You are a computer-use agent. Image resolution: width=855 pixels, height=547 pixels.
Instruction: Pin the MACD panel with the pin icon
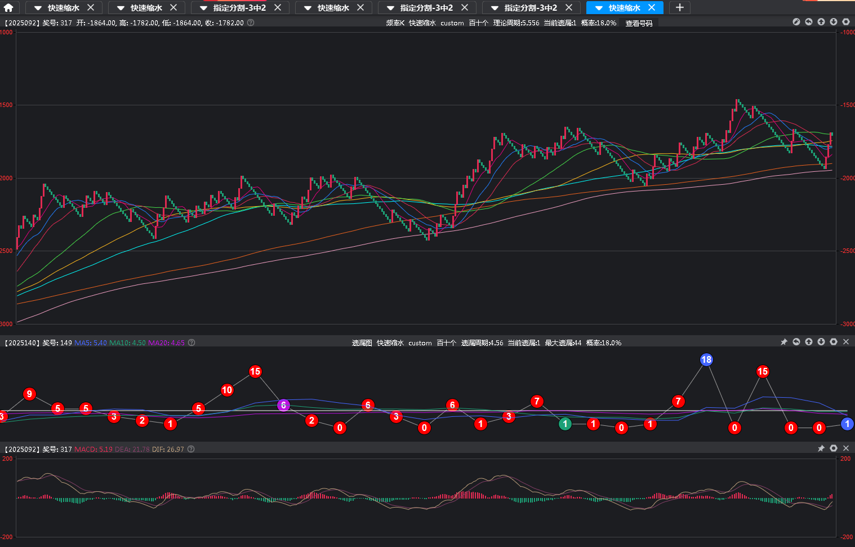click(821, 448)
